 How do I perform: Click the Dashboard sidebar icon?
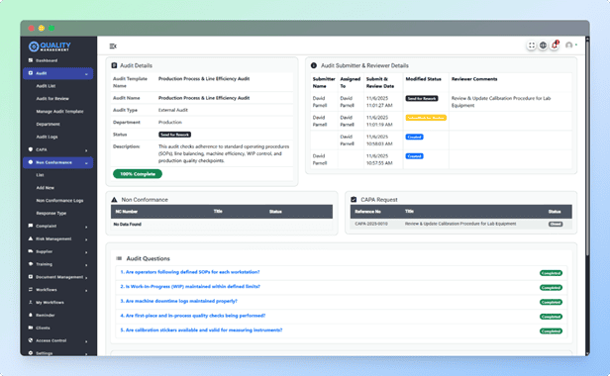(31, 60)
